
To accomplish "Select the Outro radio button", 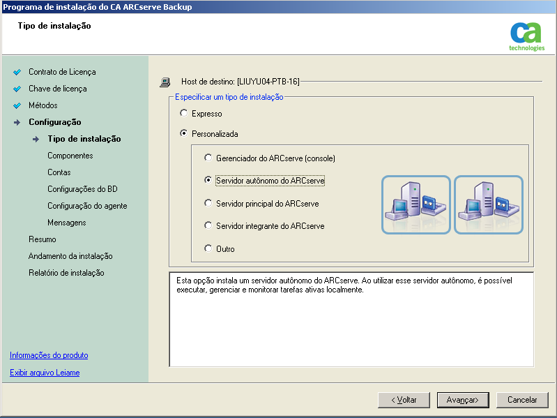I will (x=208, y=248).
